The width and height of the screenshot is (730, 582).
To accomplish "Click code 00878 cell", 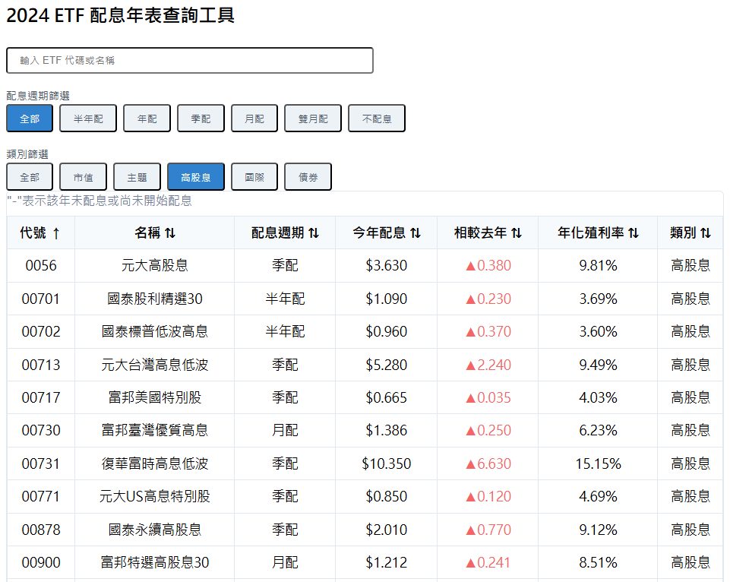I will pos(41,530).
